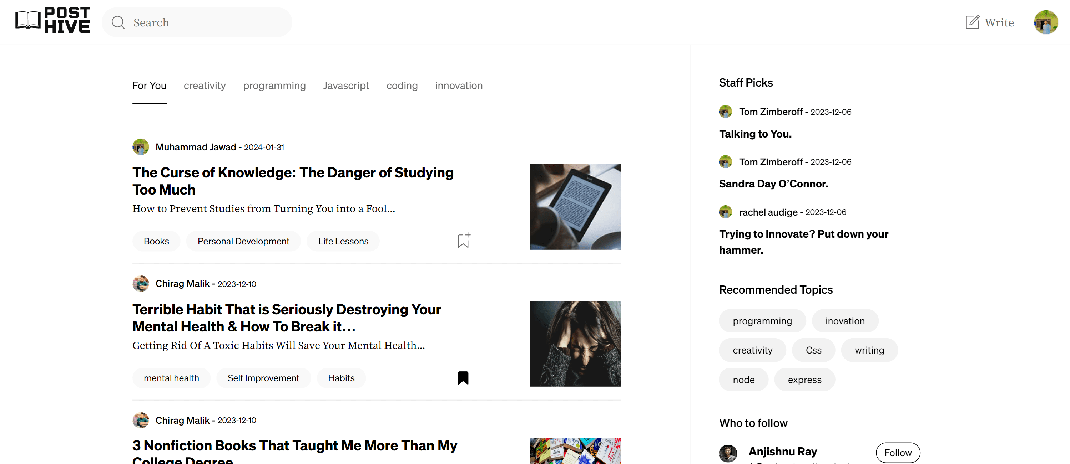Select the Javascript feed tab
Screen dimensions: 1070x464
[346, 86]
